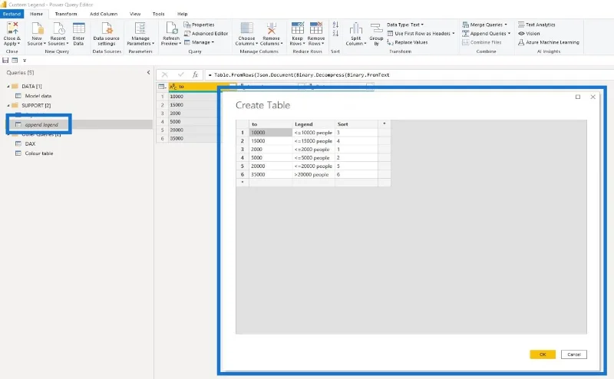
Task: Select the 35000 cell in Create Table
Action: point(271,174)
